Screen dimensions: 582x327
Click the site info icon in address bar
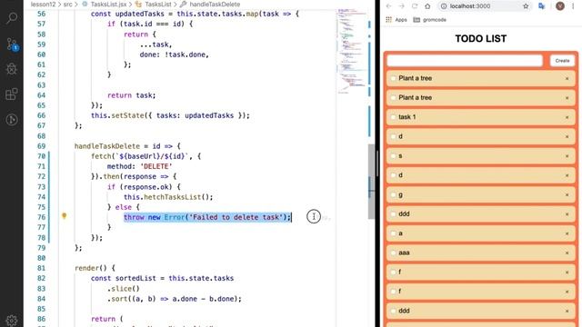(444, 6)
